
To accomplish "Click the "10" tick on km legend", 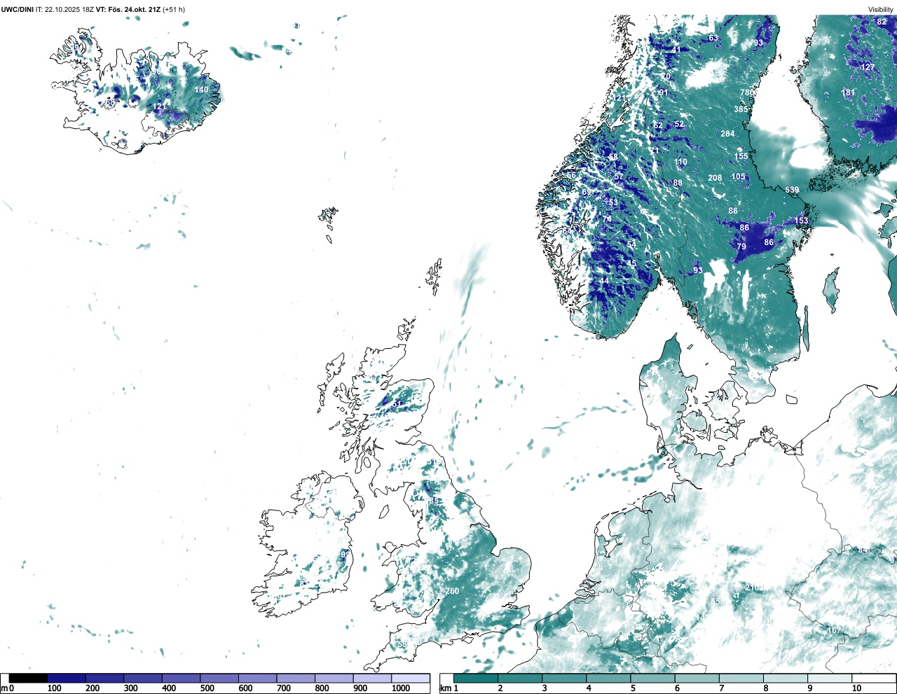I will 856,688.
